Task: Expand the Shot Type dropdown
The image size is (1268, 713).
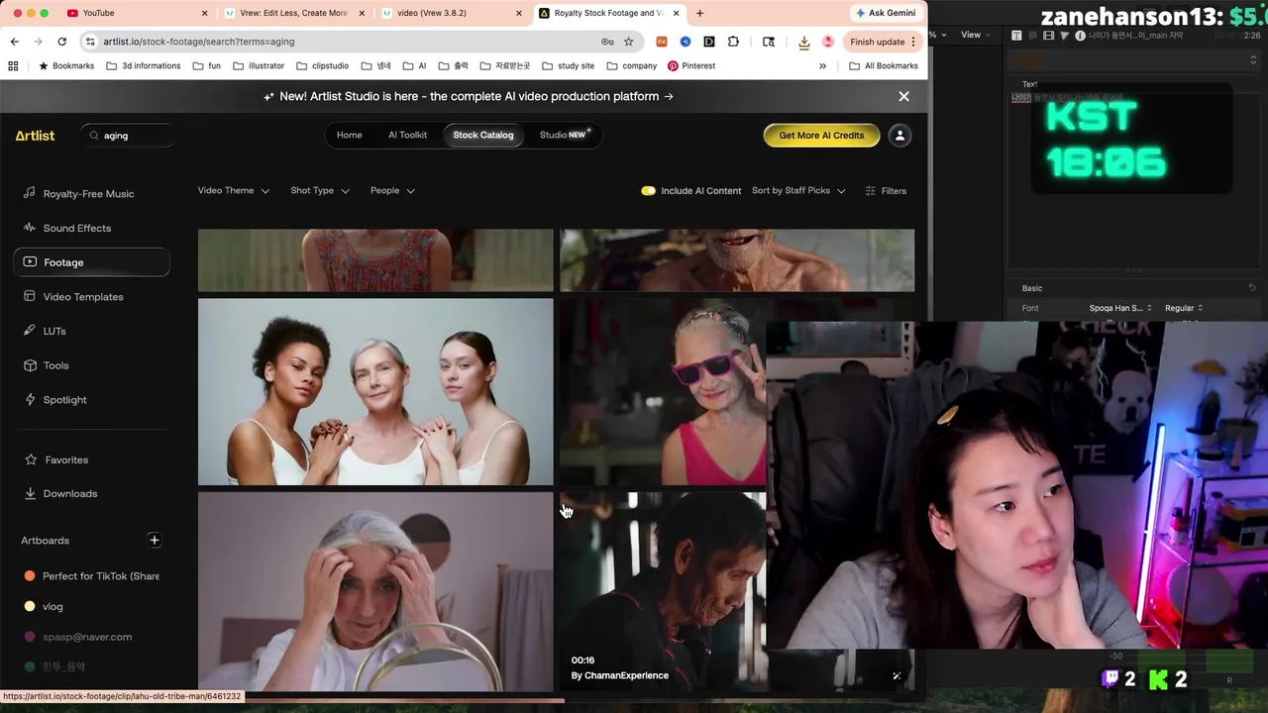Action: click(x=320, y=191)
